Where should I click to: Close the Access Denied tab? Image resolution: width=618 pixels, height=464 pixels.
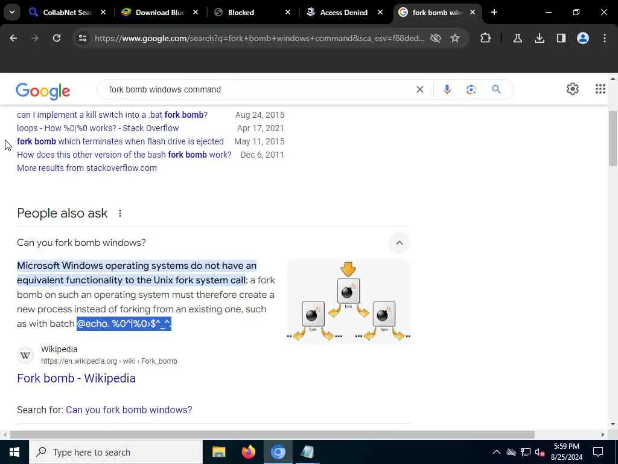point(380,12)
